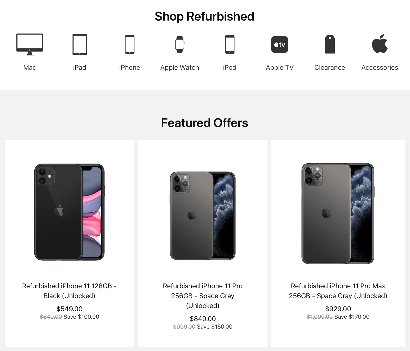This screenshot has height=351, width=410.
Task: Go to the Apple Watch text link
Action: (180, 67)
